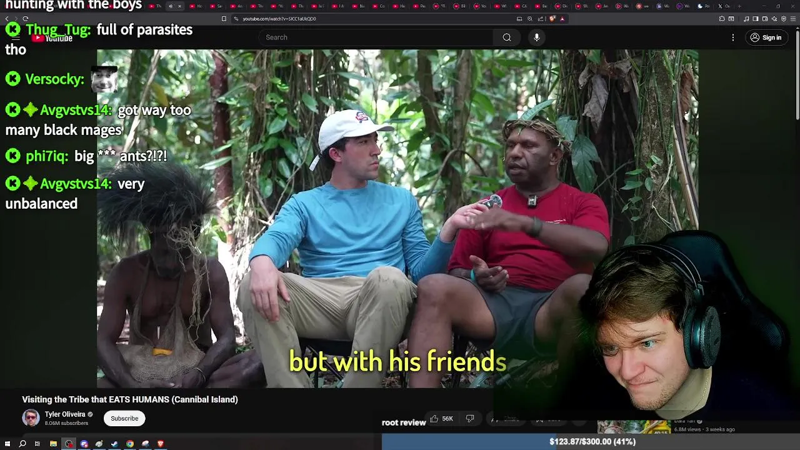
Task: Switch to the X (Twitter) tab
Action: (723, 6)
